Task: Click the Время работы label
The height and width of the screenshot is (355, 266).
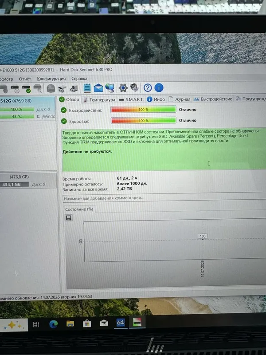Action: 77,179
